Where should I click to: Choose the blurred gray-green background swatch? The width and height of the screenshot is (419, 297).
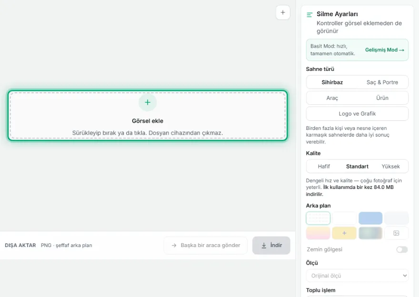370,233
